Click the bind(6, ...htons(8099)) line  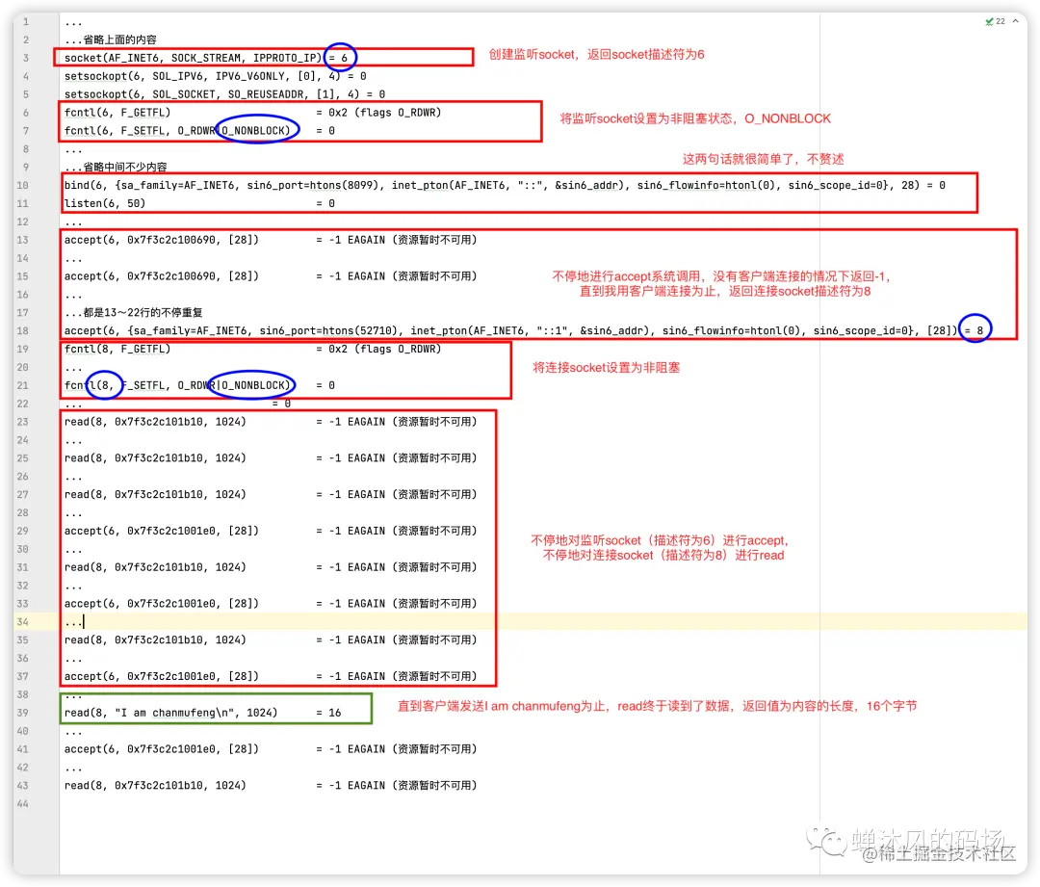point(504,185)
